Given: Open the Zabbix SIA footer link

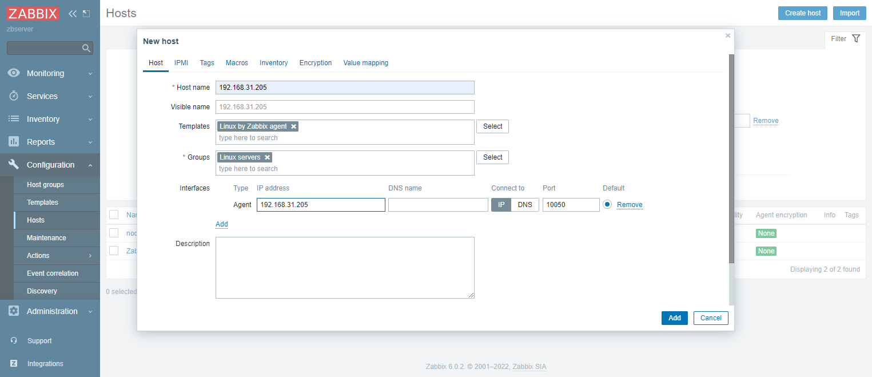Looking at the screenshot, I should click(x=529, y=367).
